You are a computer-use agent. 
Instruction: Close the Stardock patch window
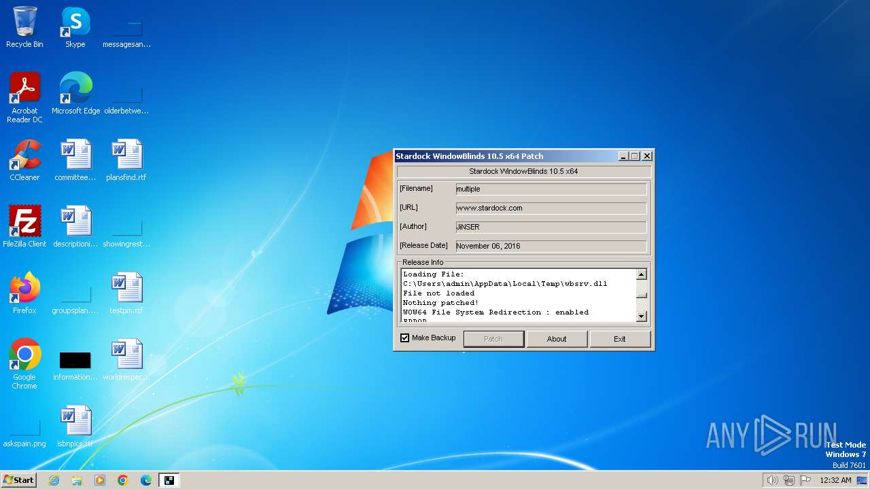pyautogui.click(x=647, y=156)
